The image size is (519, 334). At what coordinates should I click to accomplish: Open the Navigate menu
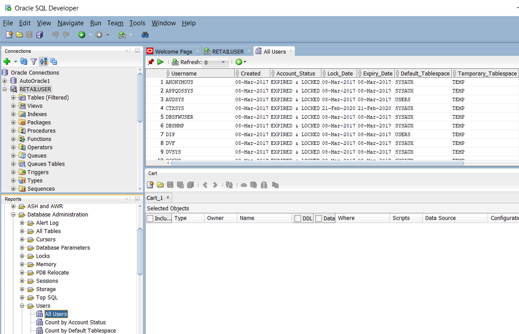[x=70, y=23]
